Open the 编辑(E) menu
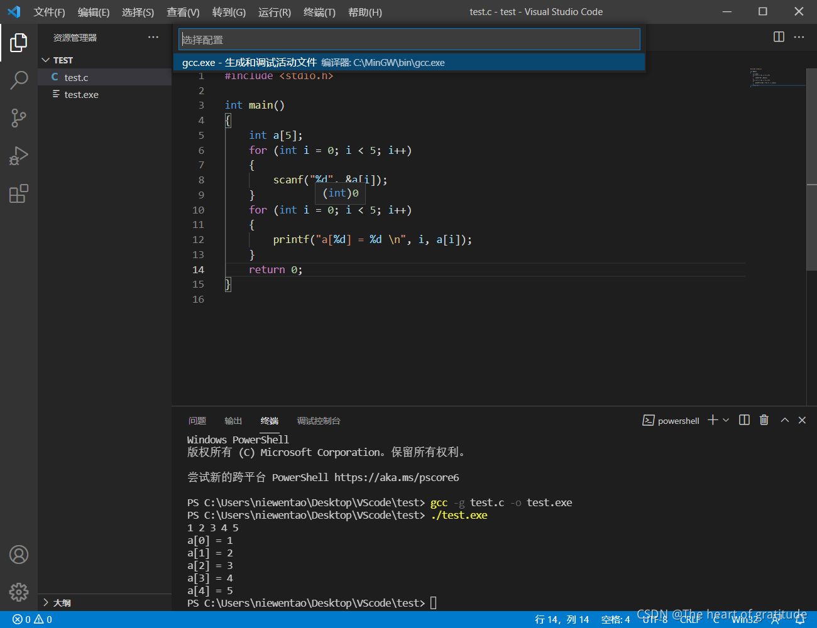This screenshot has height=628, width=817. (x=94, y=12)
